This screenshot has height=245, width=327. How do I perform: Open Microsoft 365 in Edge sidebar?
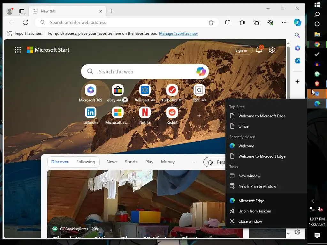(x=297, y=48)
